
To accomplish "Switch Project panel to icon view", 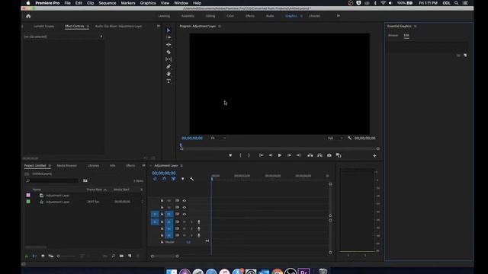I will click(x=43, y=256).
